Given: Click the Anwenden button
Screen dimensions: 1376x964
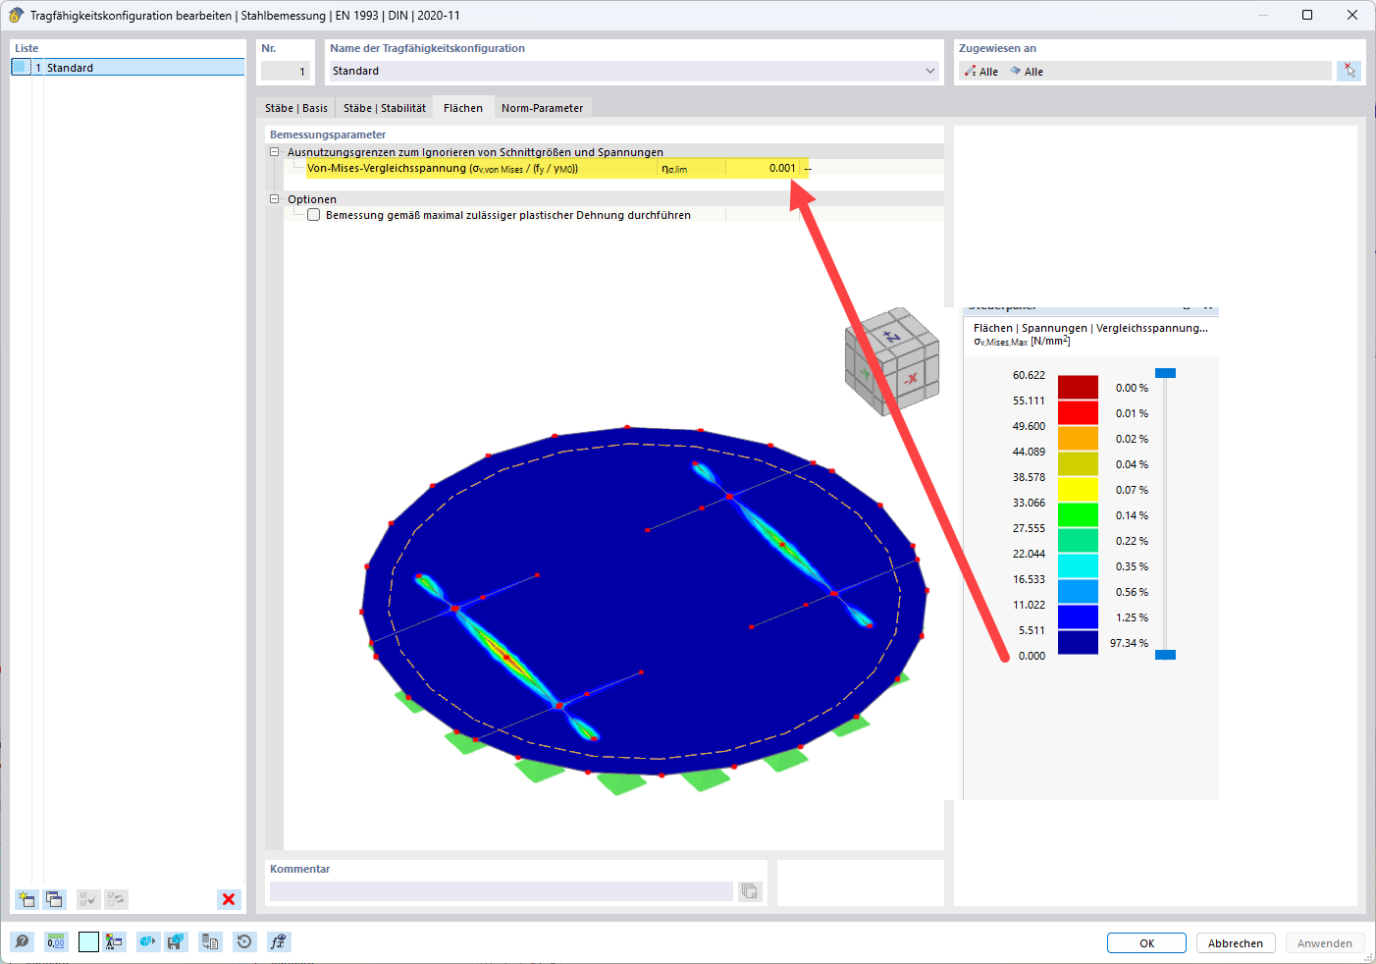Looking at the screenshot, I should tap(1325, 943).
